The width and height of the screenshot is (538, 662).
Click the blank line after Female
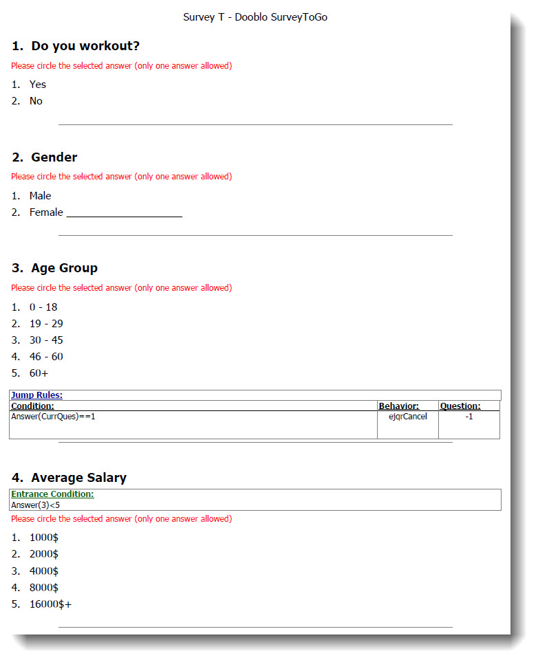click(x=125, y=215)
